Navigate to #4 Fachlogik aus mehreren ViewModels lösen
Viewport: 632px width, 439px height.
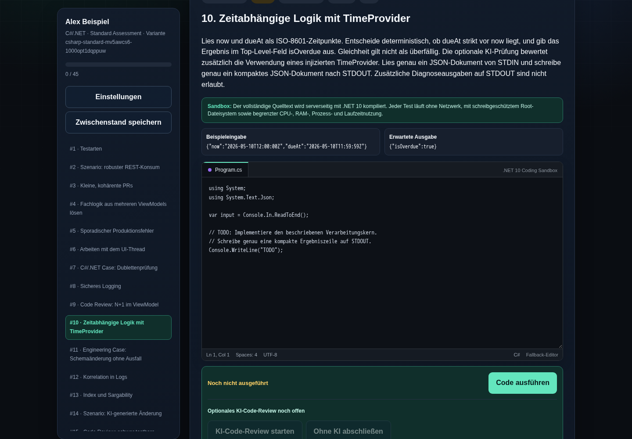point(118,209)
